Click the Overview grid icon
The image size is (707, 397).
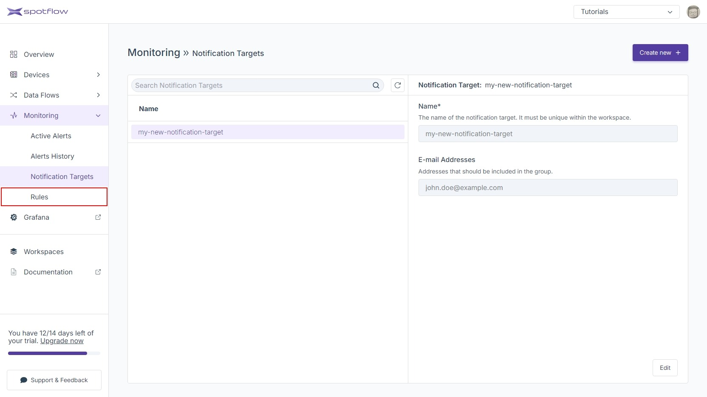click(14, 54)
